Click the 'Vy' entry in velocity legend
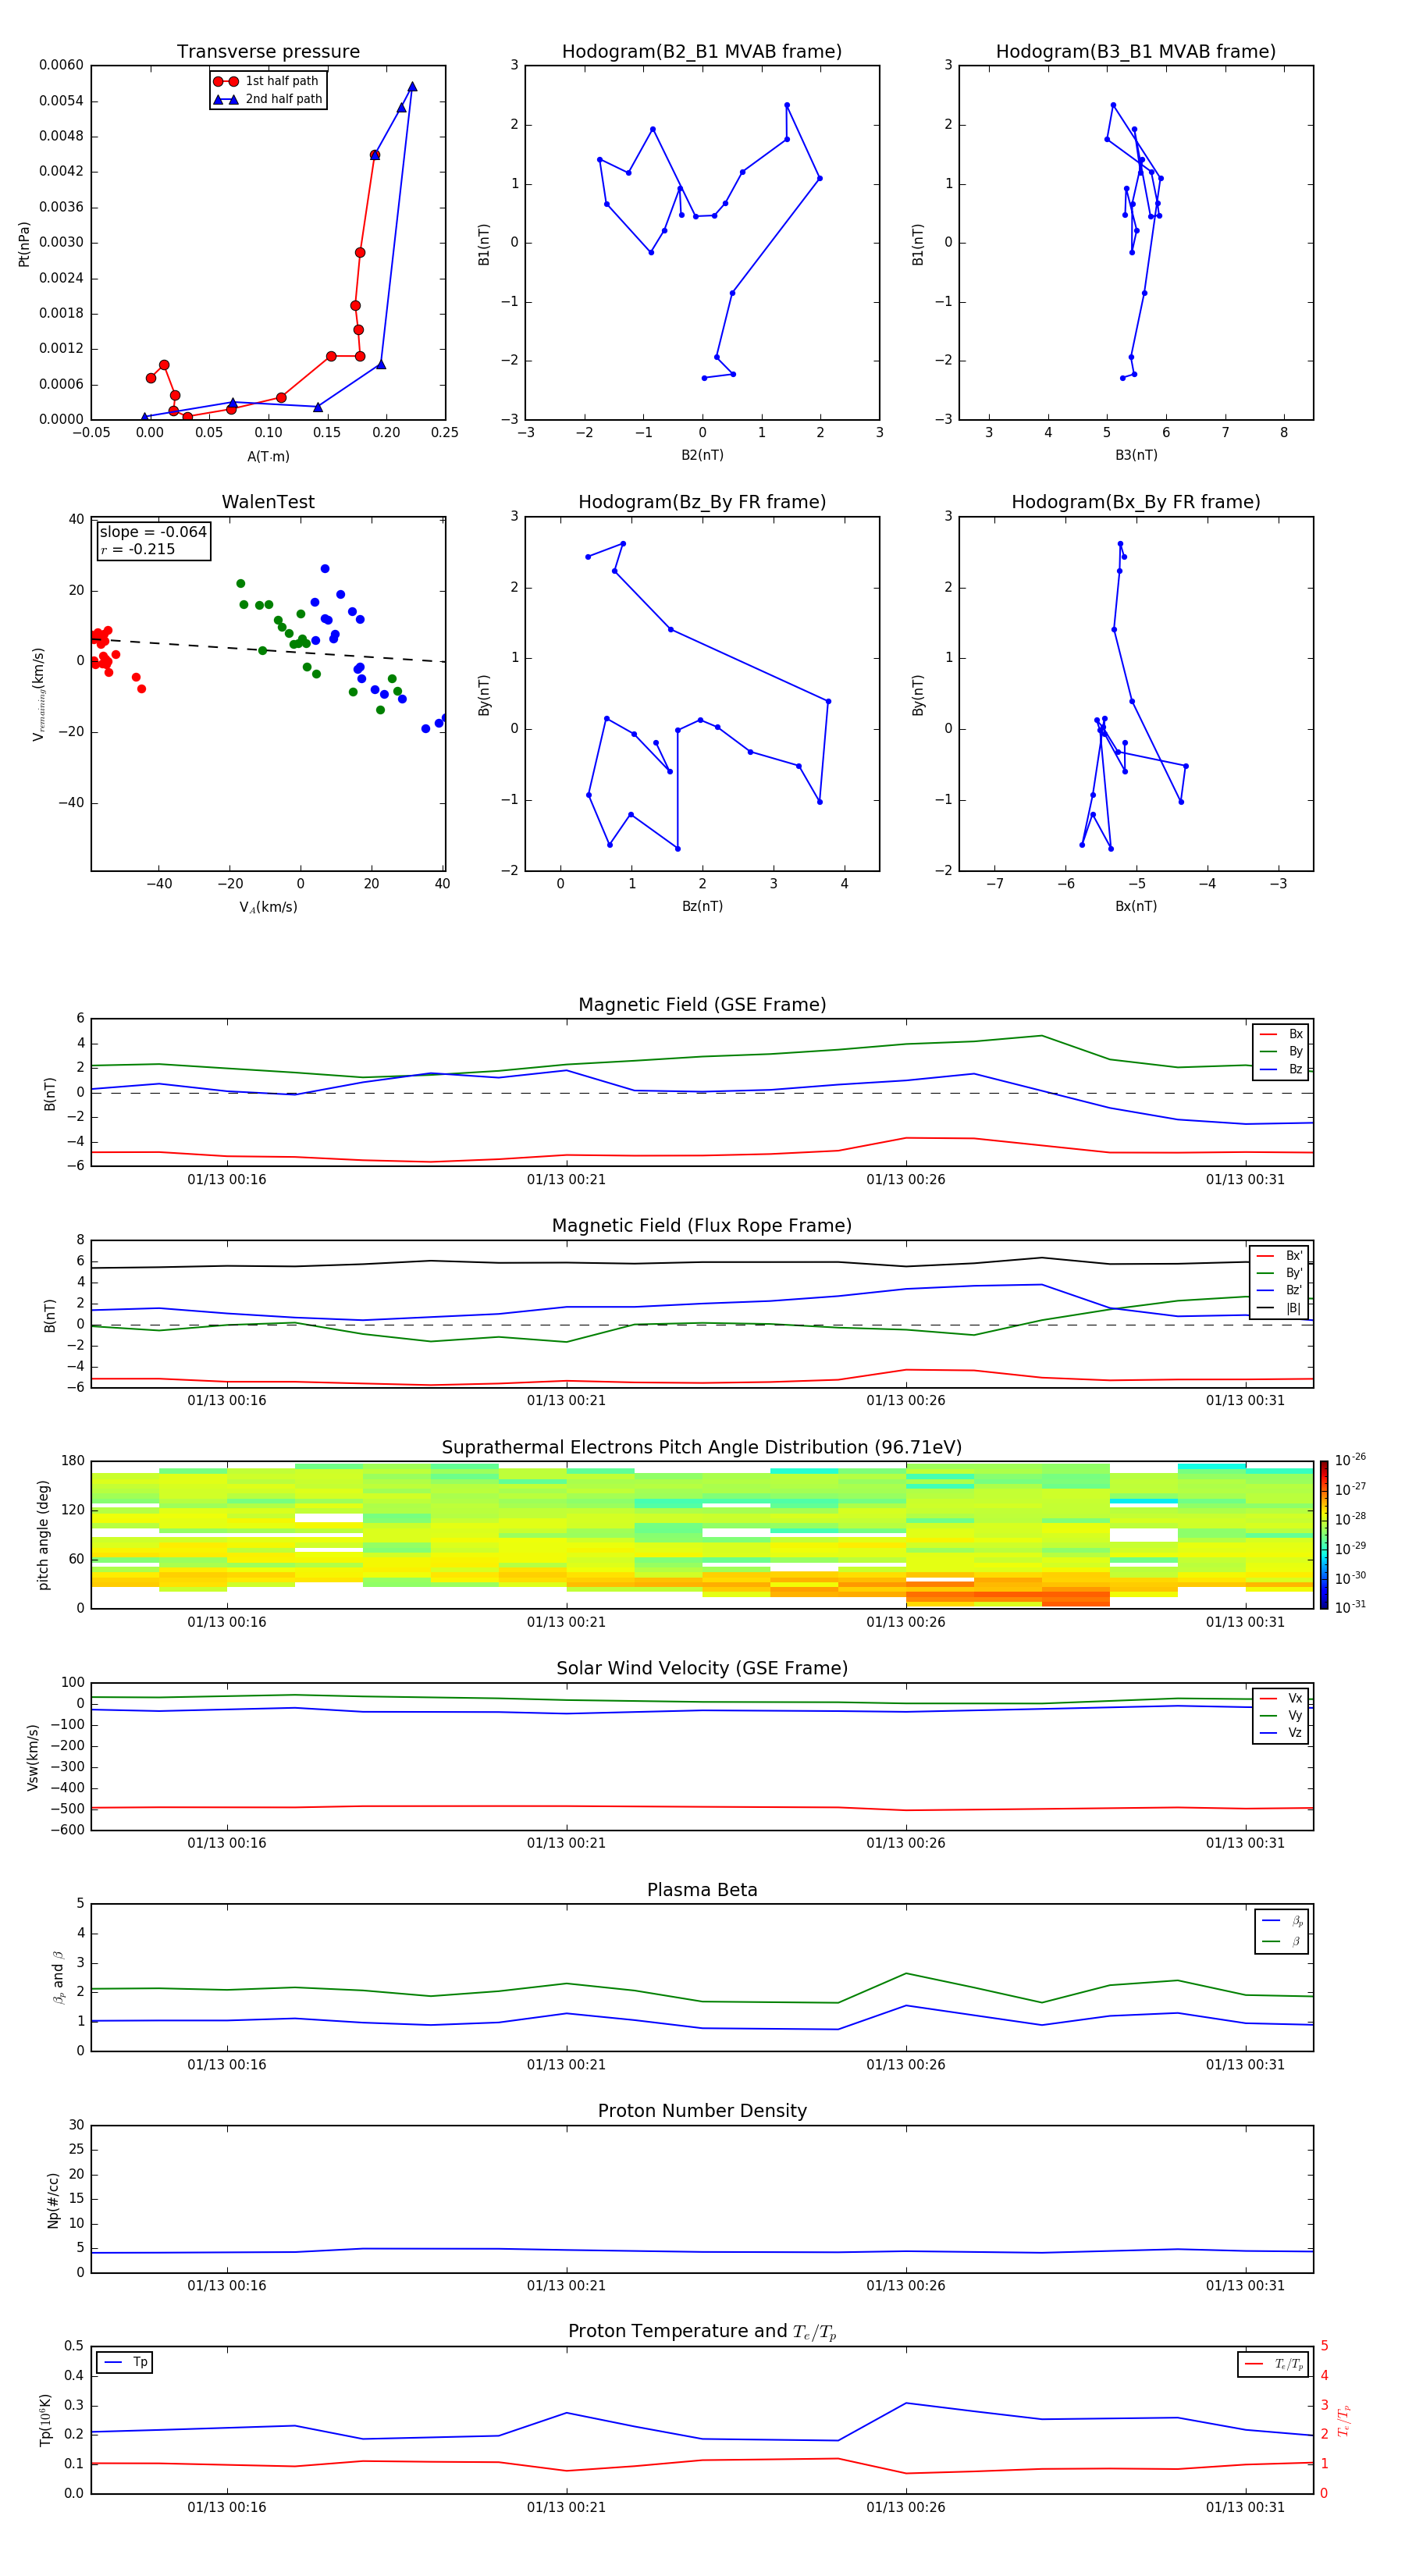This screenshot has width=1405, height=2576. (x=1281, y=1716)
